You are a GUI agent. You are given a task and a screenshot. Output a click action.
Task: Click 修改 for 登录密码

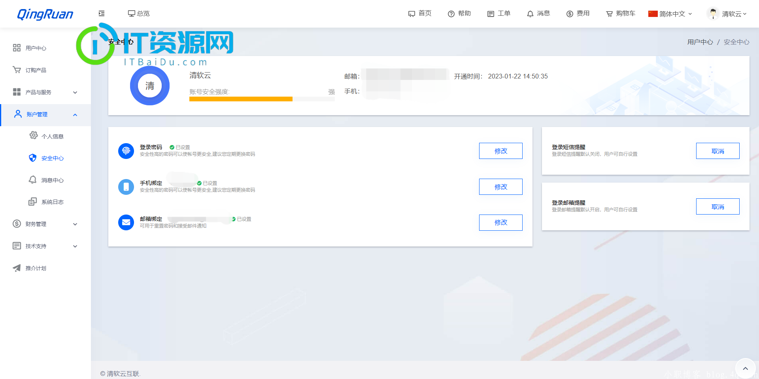click(501, 151)
